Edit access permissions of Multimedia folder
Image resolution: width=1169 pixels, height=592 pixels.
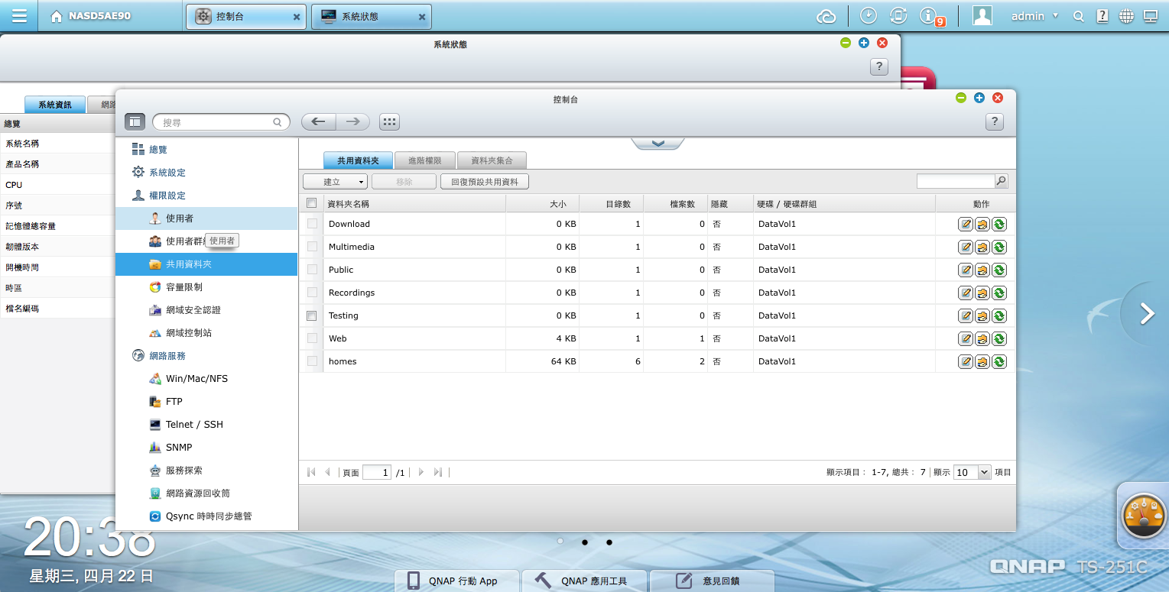(x=982, y=247)
